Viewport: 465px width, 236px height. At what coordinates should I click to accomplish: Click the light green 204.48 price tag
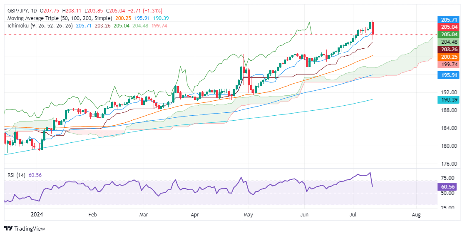[449, 42]
